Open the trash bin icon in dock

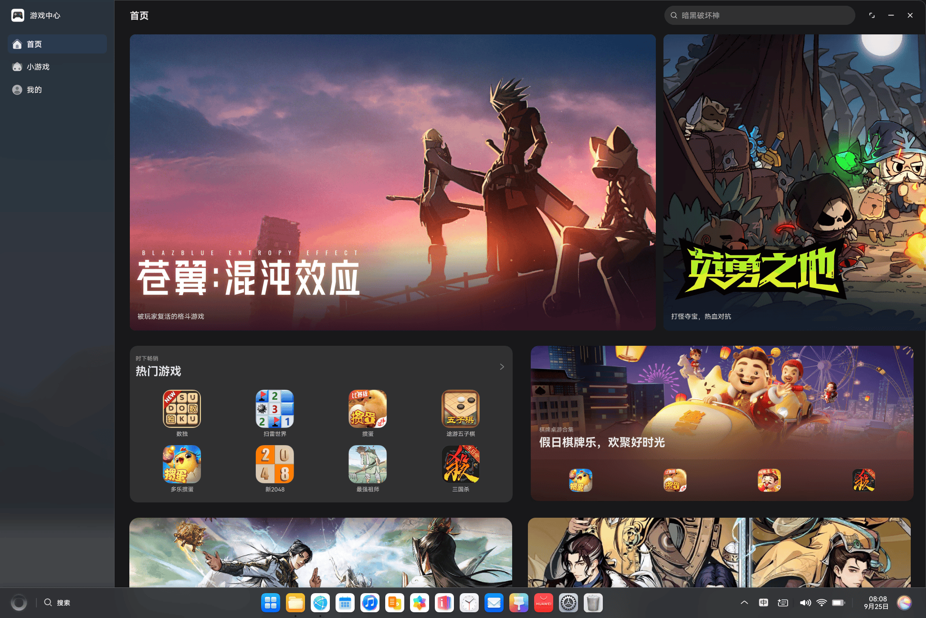[x=593, y=603]
